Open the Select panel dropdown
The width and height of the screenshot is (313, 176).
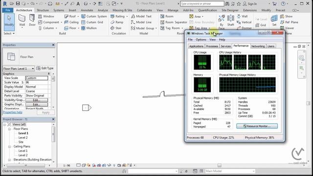(x=9, y=33)
